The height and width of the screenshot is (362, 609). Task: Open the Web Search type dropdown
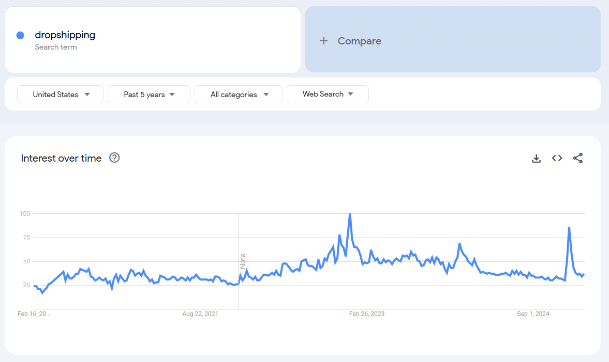pyautogui.click(x=328, y=94)
